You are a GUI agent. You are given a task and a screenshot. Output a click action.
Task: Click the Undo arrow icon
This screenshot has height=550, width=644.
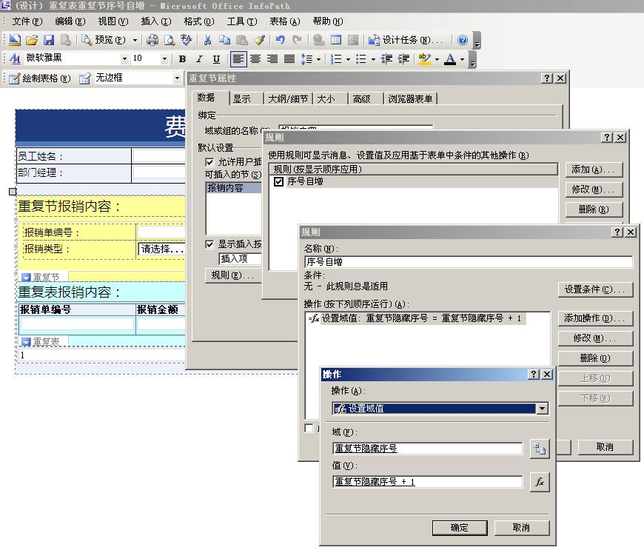(x=280, y=40)
